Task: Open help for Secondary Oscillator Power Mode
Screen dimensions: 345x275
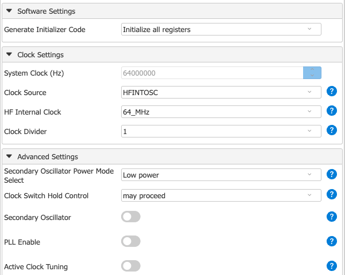Action: click(331, 175)
